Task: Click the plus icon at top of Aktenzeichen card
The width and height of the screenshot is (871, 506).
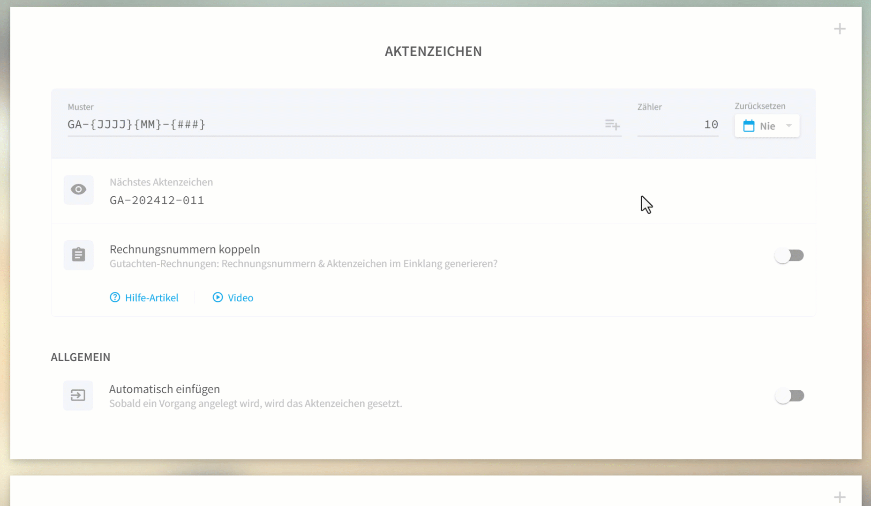Action: (x=840, y=29)
